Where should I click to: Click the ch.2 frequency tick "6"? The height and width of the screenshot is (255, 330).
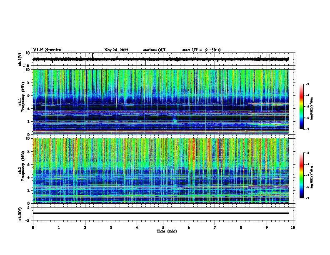coord(29,165)
